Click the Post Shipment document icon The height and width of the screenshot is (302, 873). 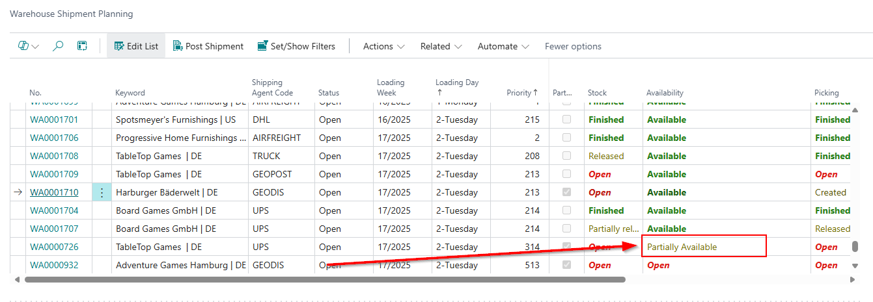178,46
